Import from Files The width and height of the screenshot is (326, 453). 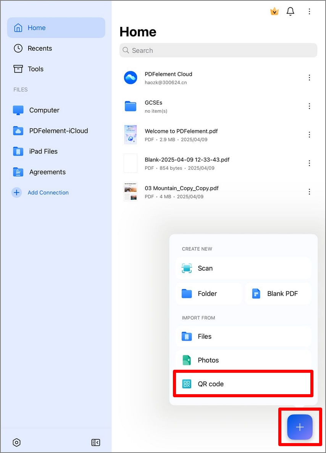point(243,336)
